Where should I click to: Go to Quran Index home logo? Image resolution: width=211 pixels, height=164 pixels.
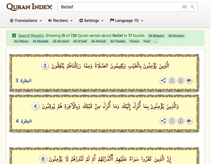point(29,7)
